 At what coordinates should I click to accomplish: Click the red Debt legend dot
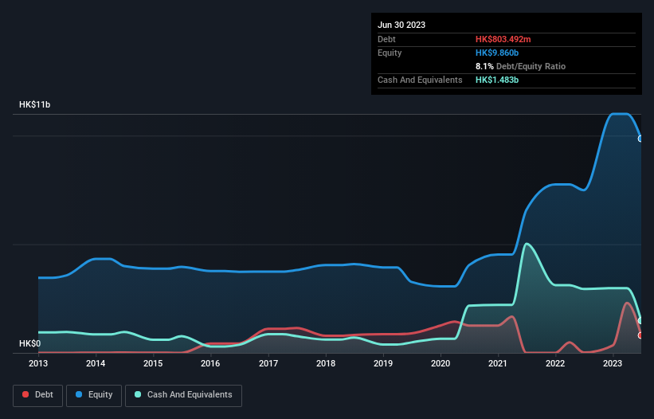(25, 394)
